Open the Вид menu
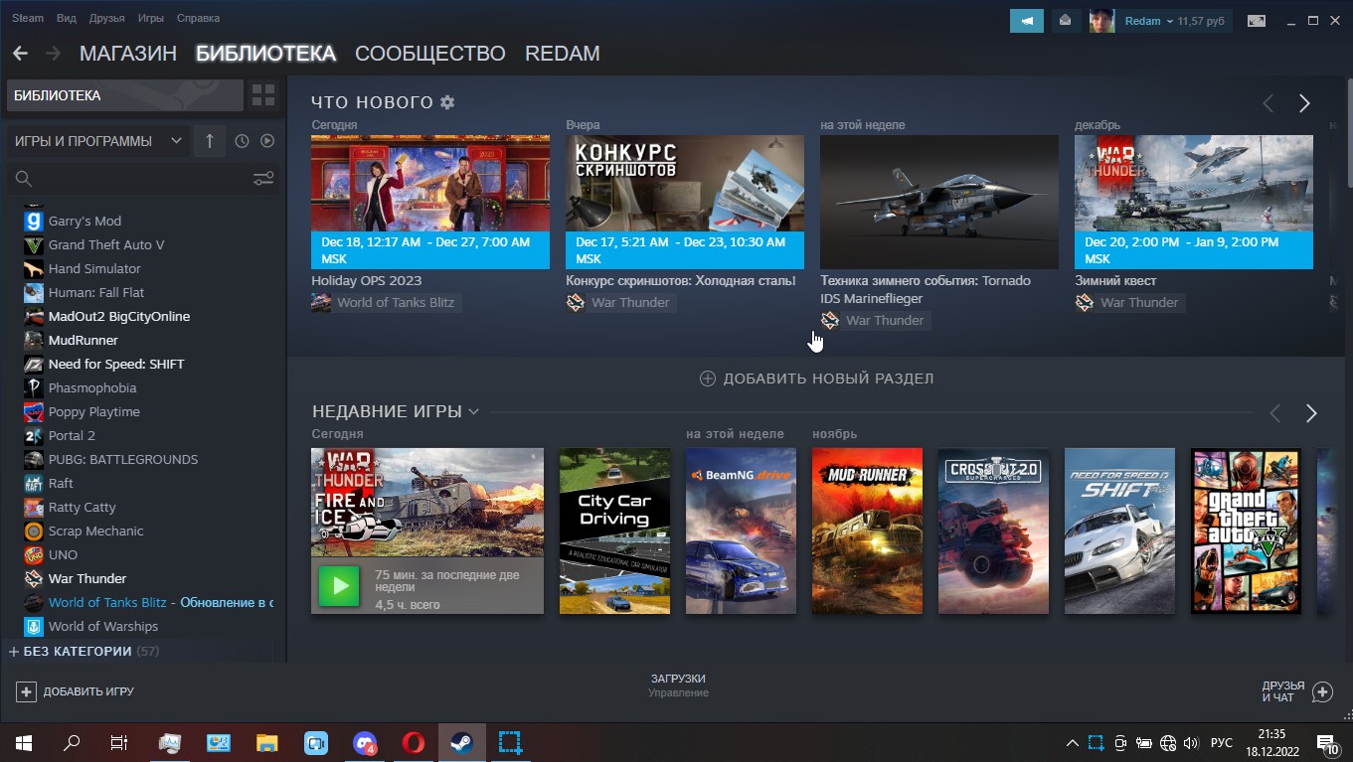Image resolution: width=1353 pixels, height=762 pixels. 67,19
